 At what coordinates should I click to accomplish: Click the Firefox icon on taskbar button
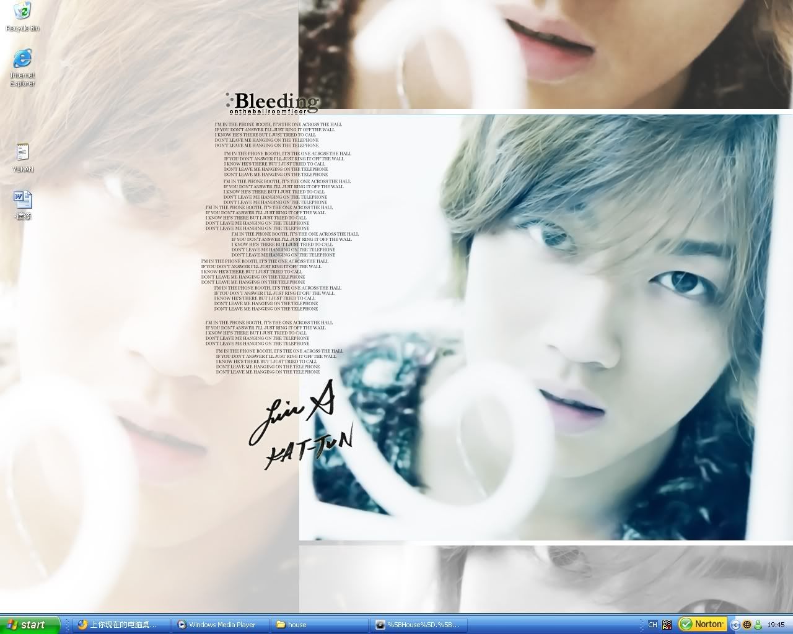(82, 625)
